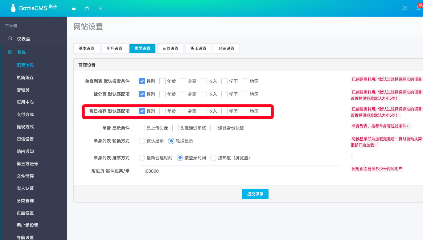
Task: Check 身高 in 单身列表 默认搜索条件 row
Action: point(183,81)
